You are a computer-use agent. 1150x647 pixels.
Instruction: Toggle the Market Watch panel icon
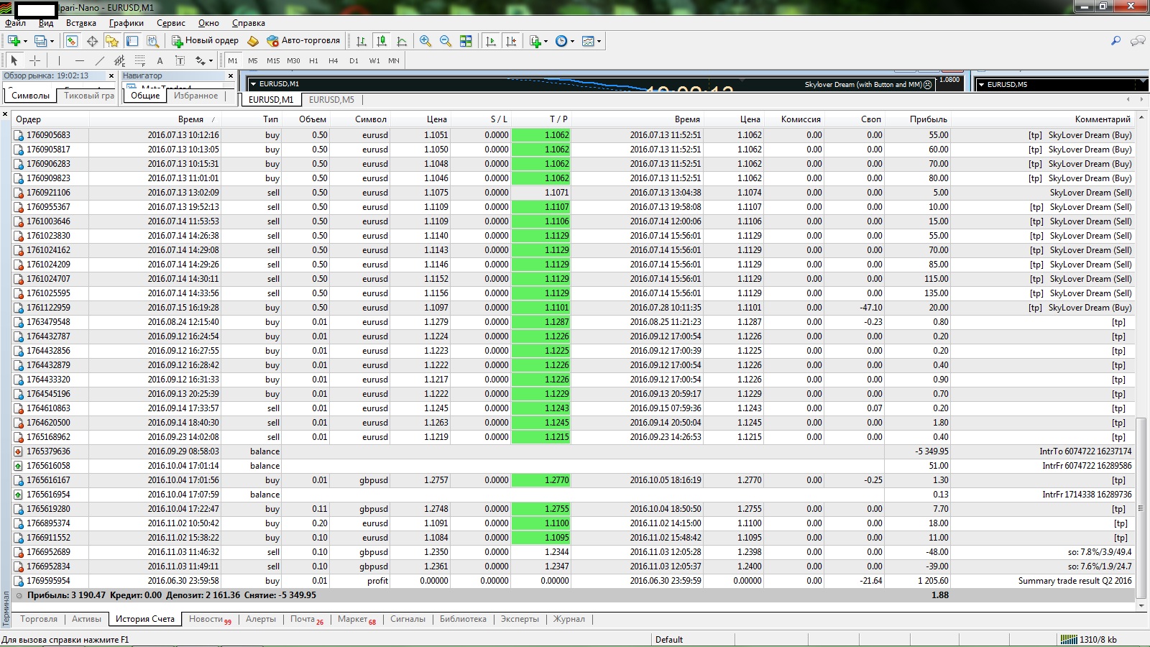72,41
